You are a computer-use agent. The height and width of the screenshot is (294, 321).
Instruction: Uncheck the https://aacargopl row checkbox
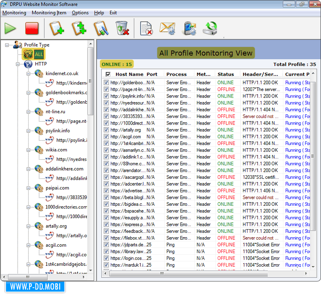106,177
